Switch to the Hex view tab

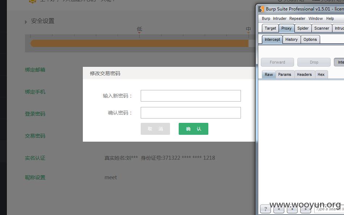(321, 74)
